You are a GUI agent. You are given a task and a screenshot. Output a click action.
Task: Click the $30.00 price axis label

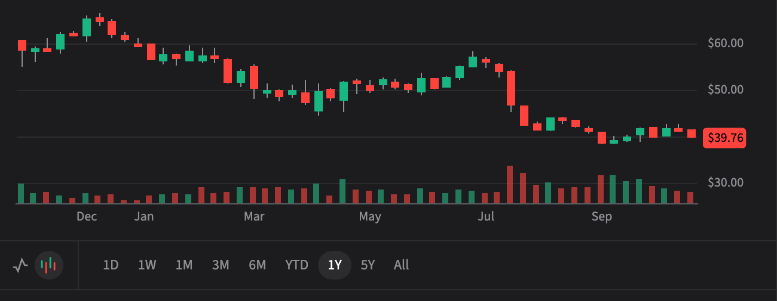(726, 182)
